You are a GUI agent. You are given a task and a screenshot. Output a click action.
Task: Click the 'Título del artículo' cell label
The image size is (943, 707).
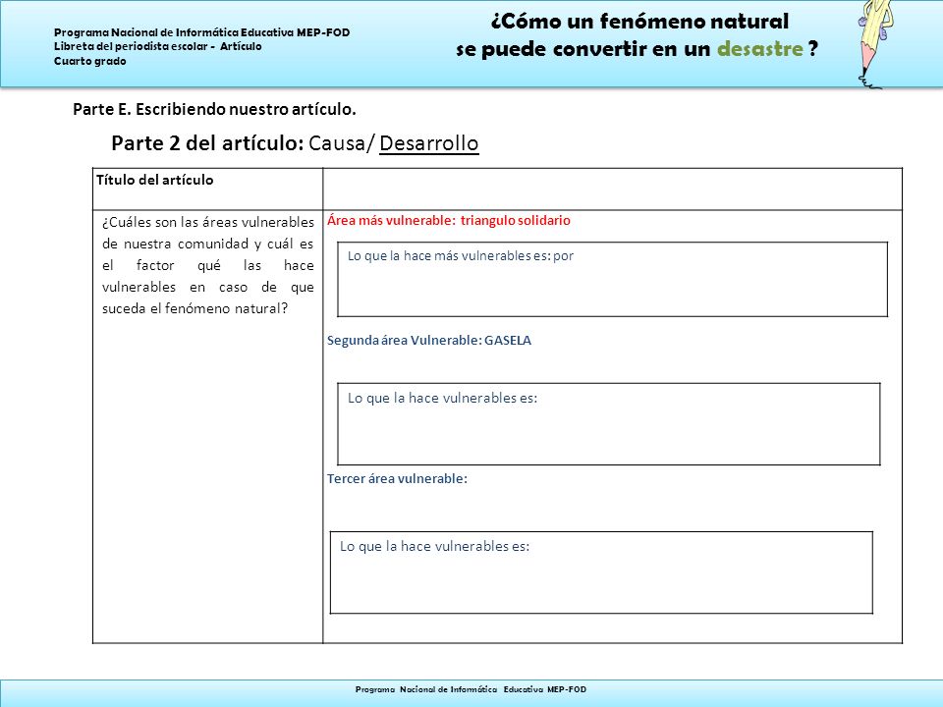pyautogui.click(x=155, y=180)
